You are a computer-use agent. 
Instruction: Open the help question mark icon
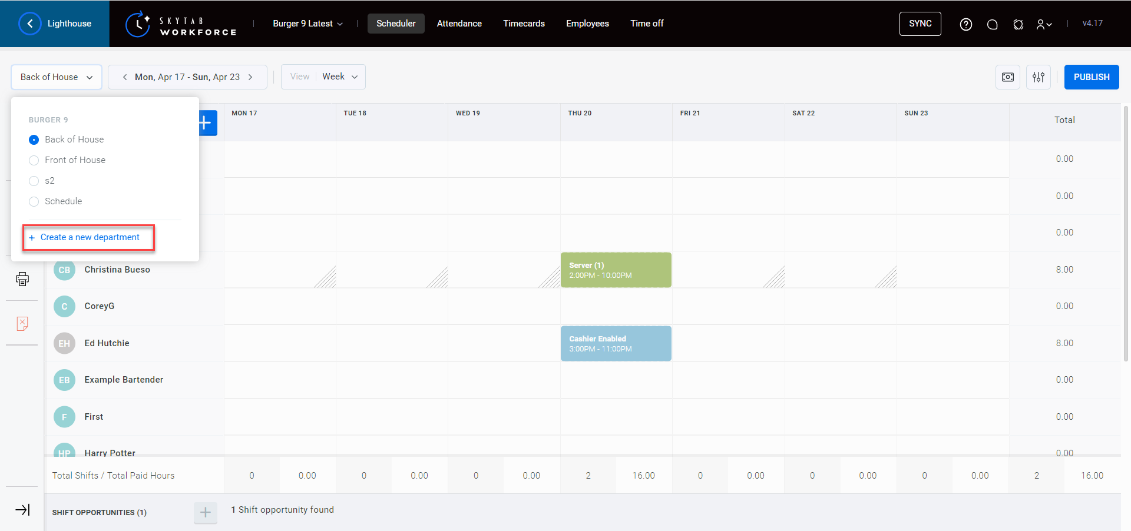tap(965, 24)
